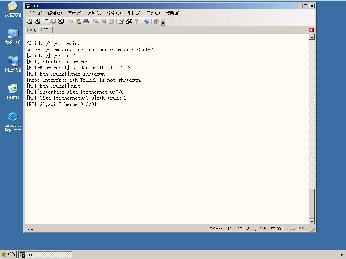Click the "[RT1-Eth-Trunk1]quit" terminal line

53,86
